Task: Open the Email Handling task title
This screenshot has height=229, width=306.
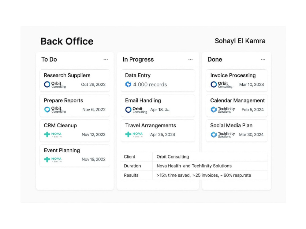Action: pos(143,100)
